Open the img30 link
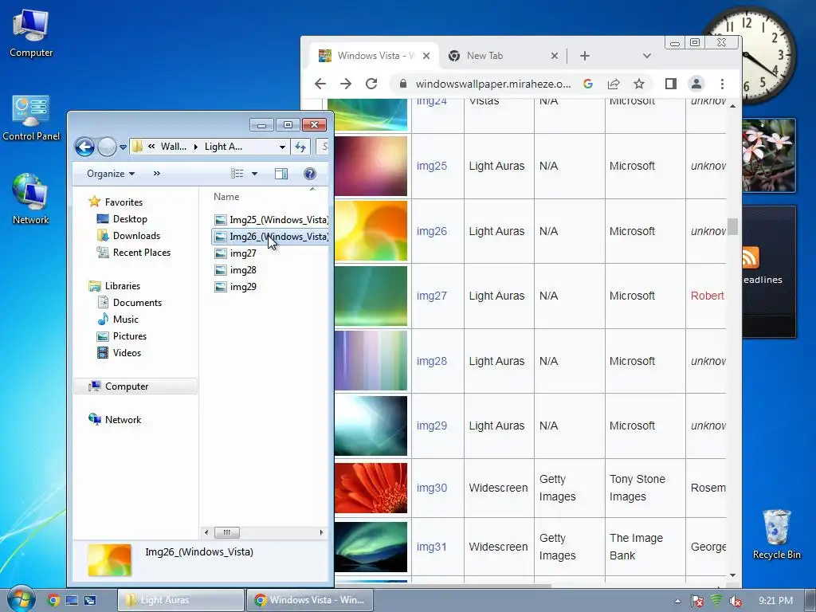The image size is (816, 612). tap(431, 488)
